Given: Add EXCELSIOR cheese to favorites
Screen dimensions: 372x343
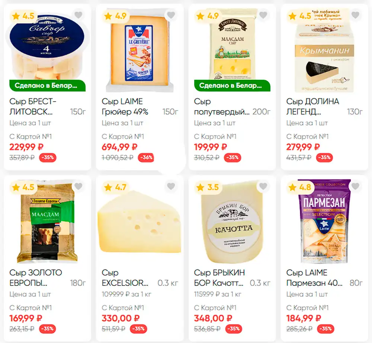Looking at the screenshot, I should [171, 186].
